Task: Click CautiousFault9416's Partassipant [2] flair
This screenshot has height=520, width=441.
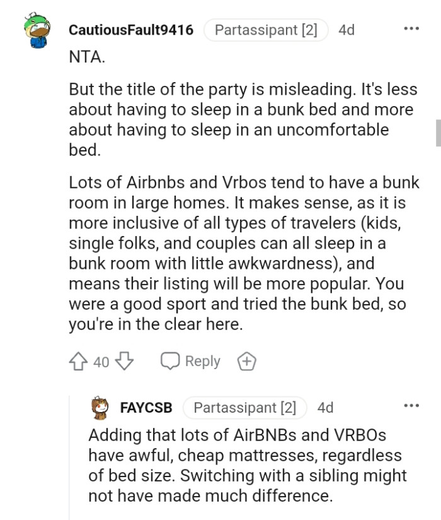Action: pos(266,30)
